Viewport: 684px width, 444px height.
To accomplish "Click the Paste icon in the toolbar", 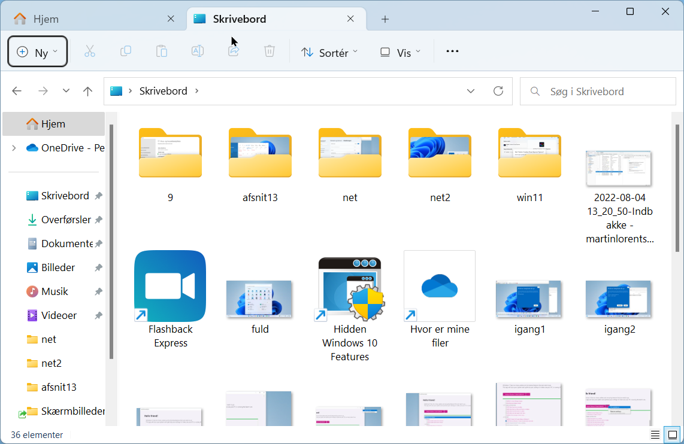I will 162,51.
